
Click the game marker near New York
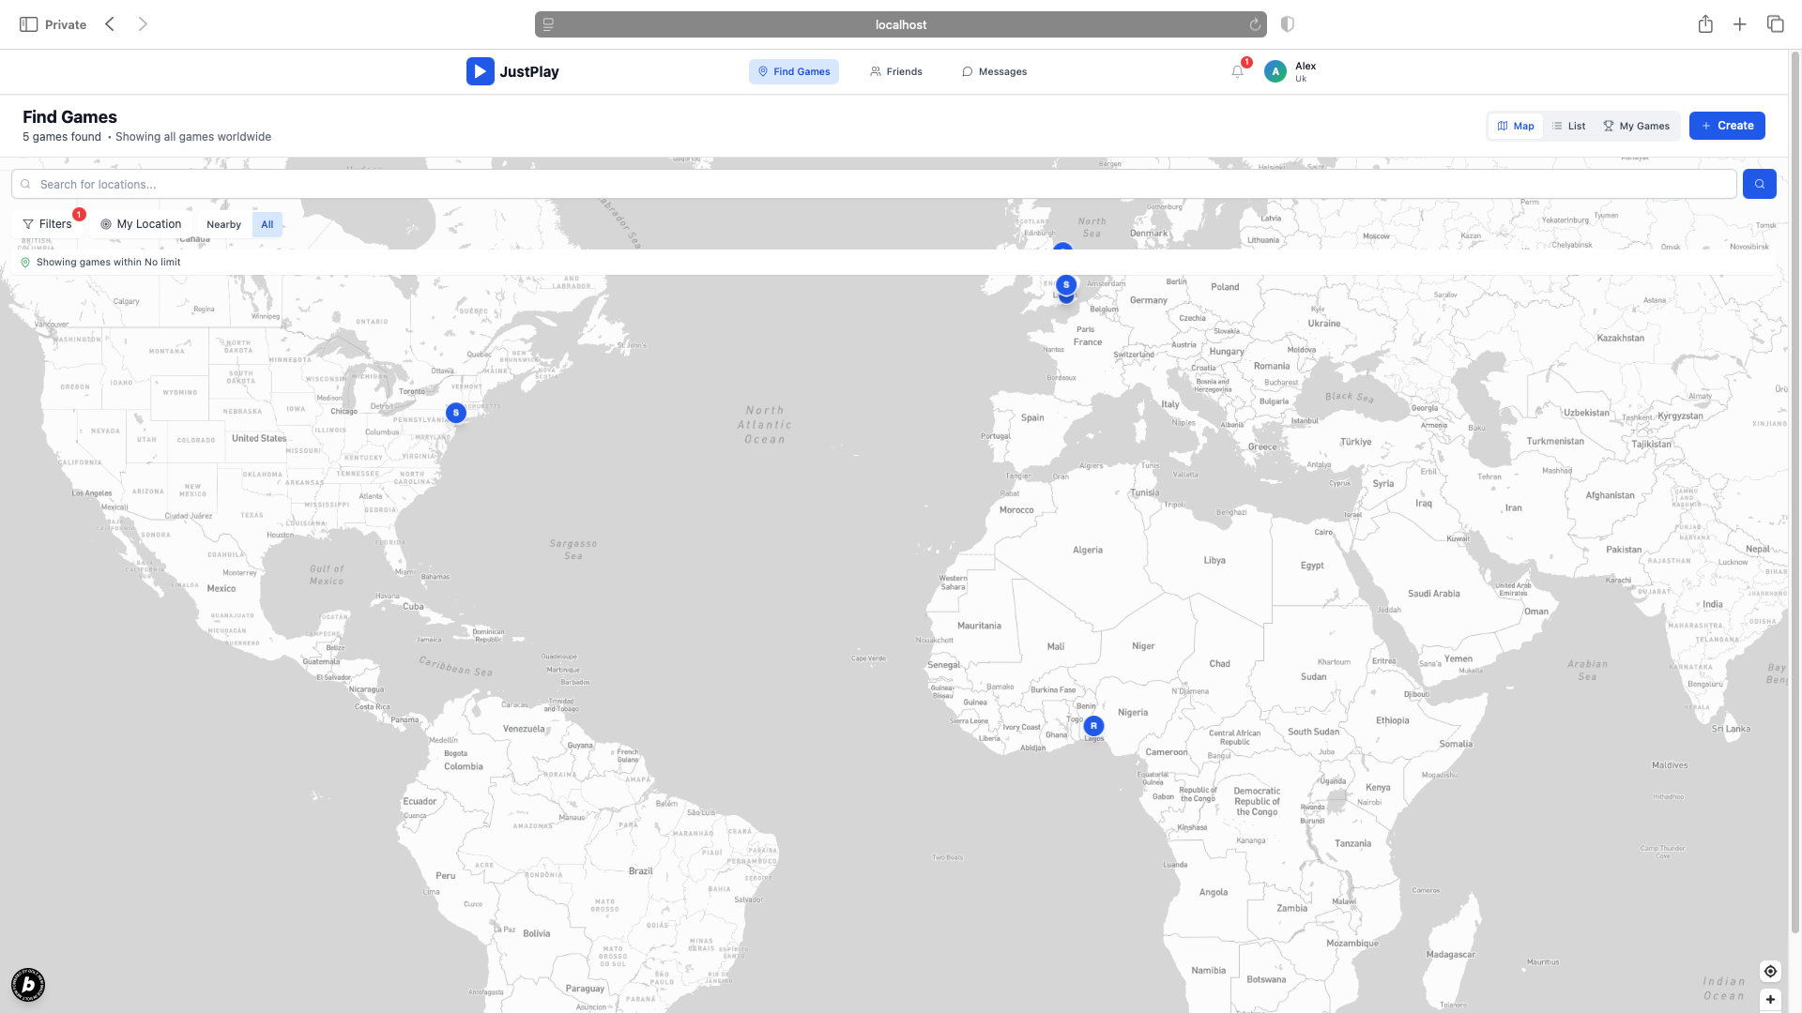[456, 413]
